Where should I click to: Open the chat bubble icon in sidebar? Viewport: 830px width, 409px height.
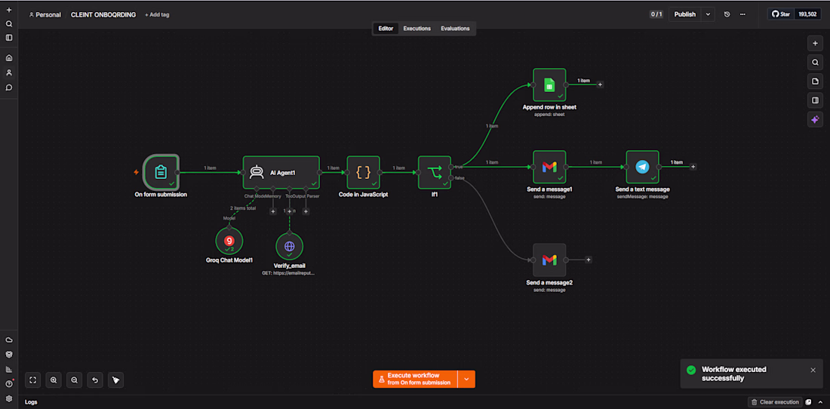coord(9,88)
